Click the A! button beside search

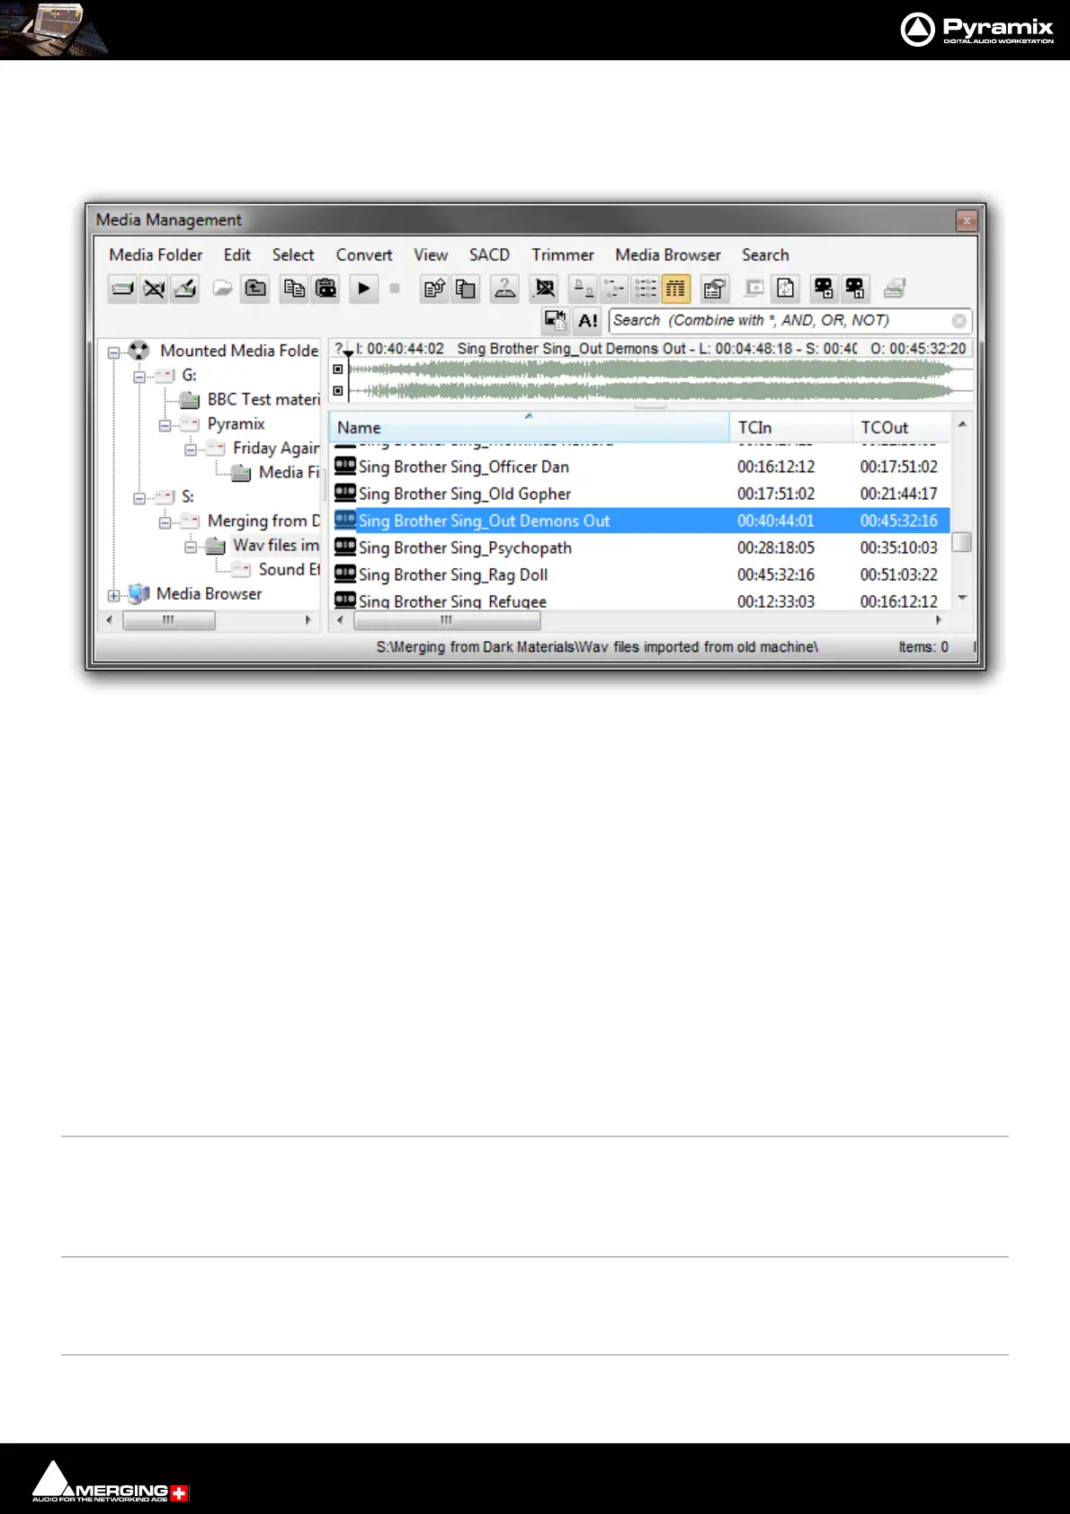[x=588, y=320]
